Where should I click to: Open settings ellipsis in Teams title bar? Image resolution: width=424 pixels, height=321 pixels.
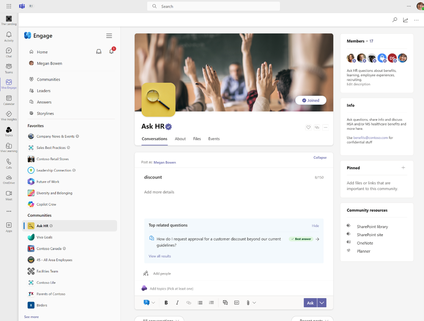click(x=409, y=6)
